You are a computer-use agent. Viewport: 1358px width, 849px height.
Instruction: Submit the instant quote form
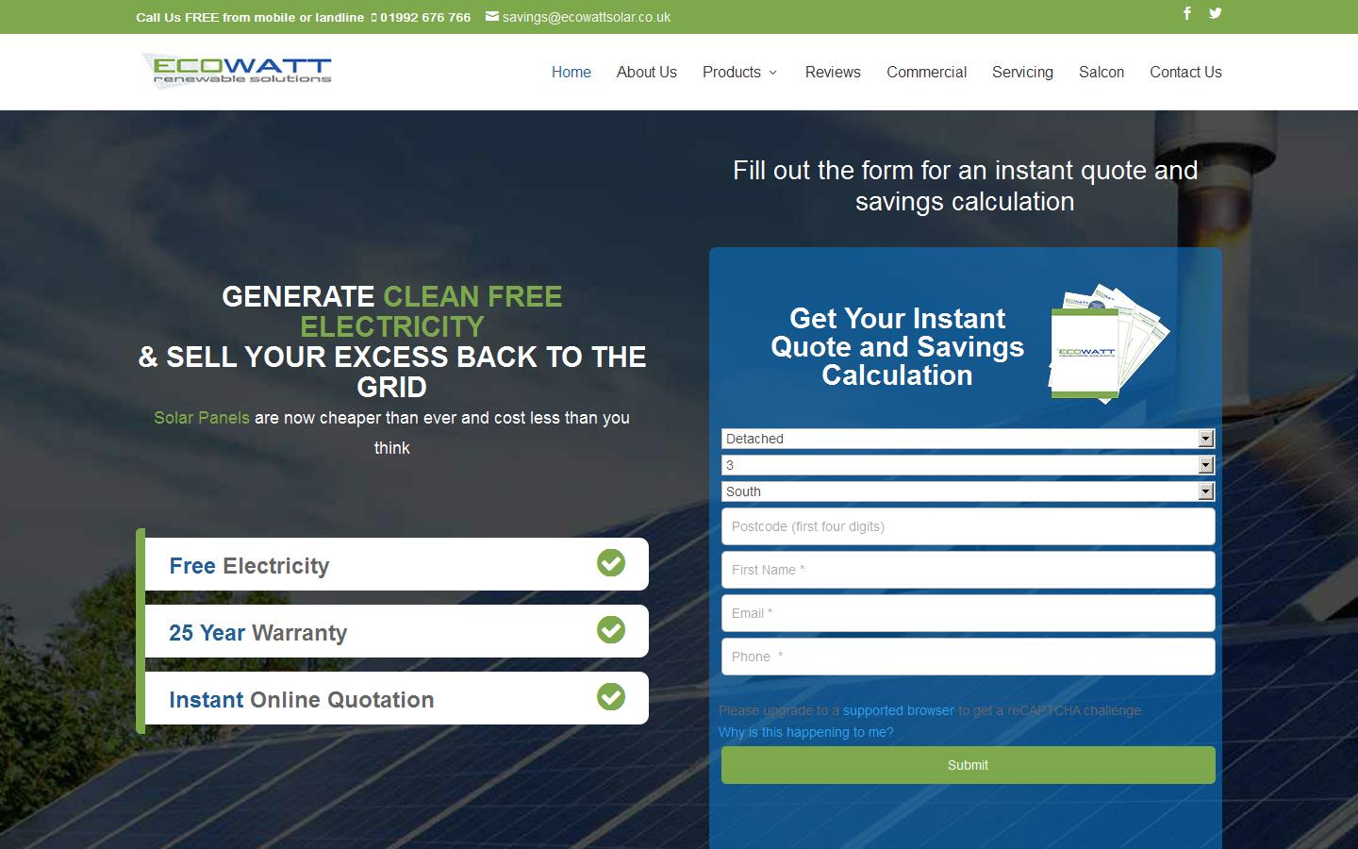(x=968, y=765)
